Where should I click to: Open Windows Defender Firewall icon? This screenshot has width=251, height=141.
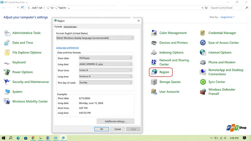(203, 92)
